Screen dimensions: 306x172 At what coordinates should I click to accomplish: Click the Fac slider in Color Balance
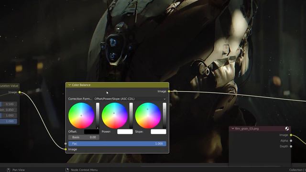(117, 144)
